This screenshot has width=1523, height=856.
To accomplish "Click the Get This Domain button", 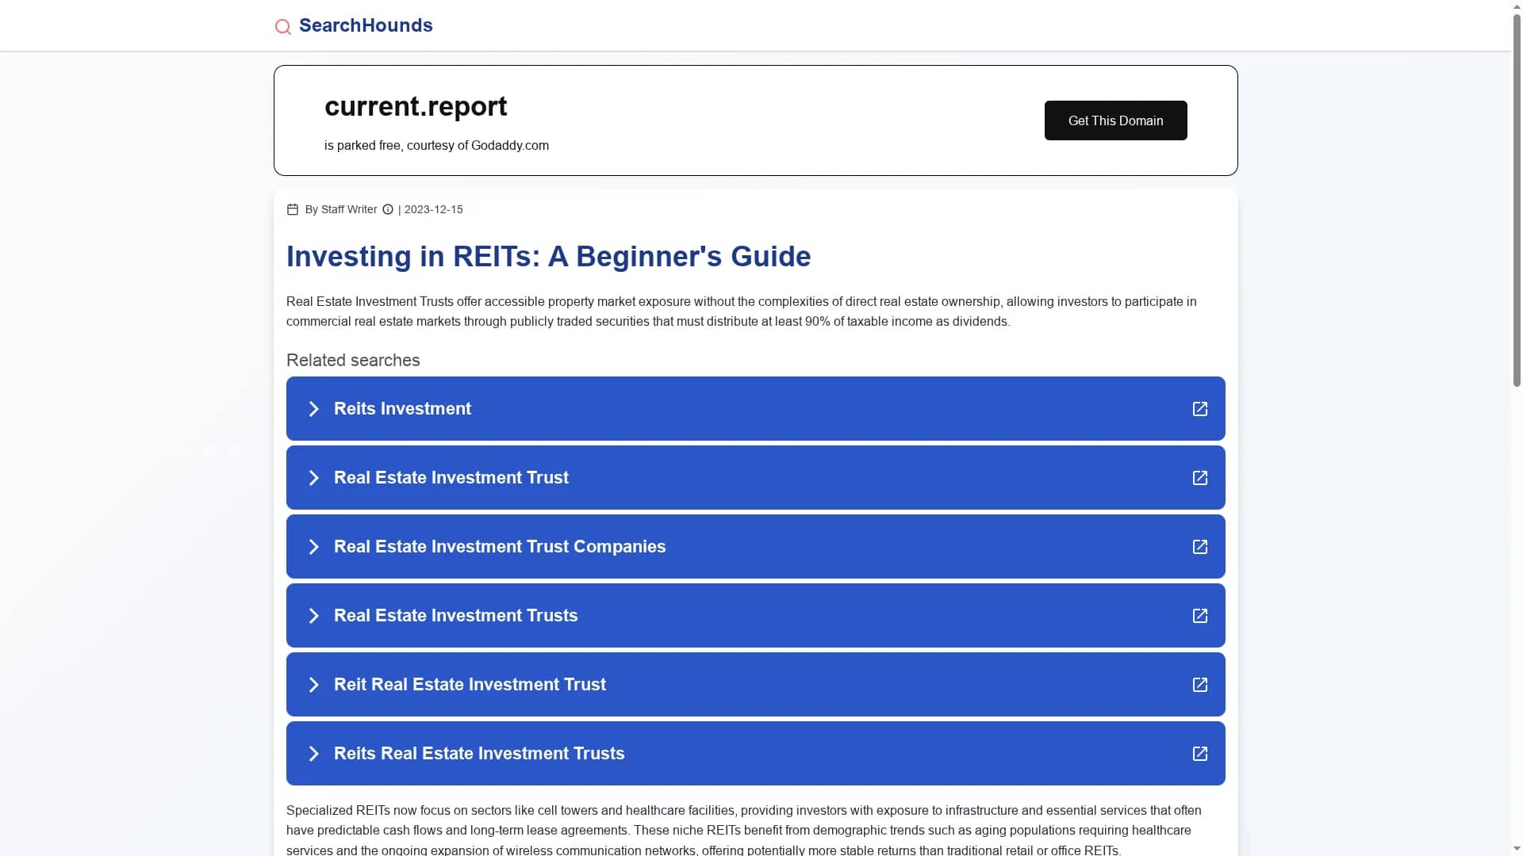I will point(1115,120).
